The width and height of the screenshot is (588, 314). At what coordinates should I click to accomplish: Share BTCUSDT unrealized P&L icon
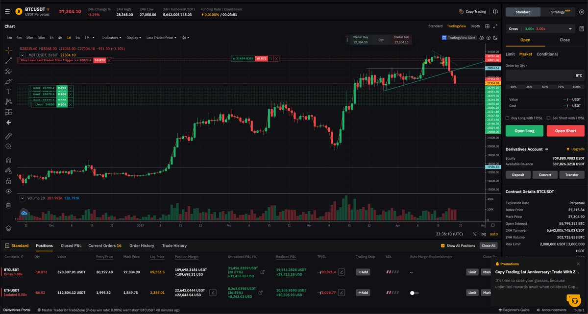pyautogui.click(x=263, y=272)
